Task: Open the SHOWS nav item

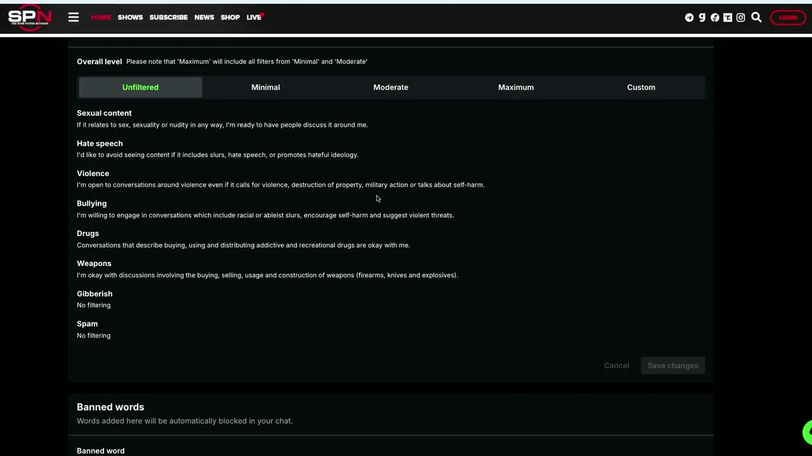Action: pos(130,17)
